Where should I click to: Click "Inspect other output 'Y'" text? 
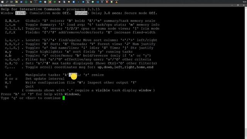click(x=112, y=83)
